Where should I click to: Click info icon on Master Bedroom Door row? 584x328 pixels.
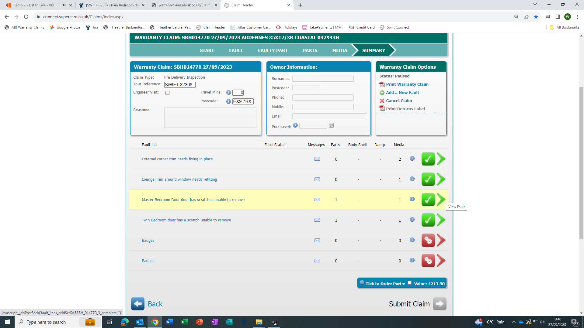click(x=412, y=199)
